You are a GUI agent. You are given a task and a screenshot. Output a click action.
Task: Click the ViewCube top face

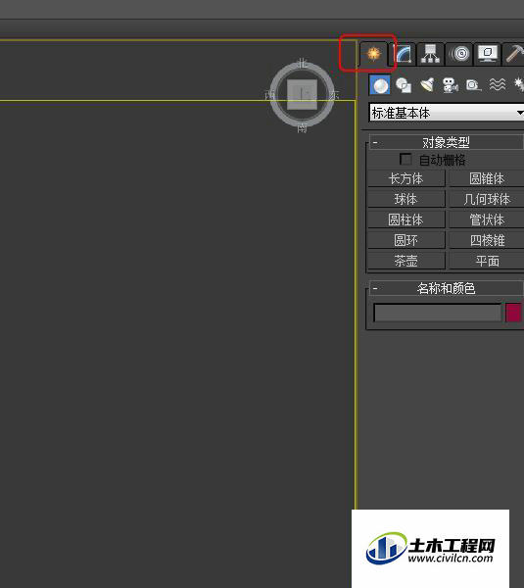302,94
